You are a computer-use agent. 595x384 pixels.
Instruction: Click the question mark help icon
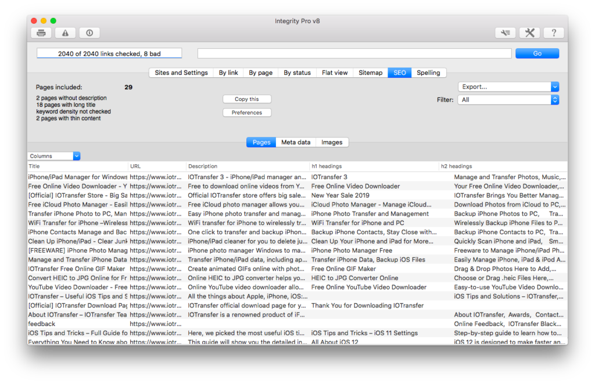pyautogui.click(x=554, y=33)
